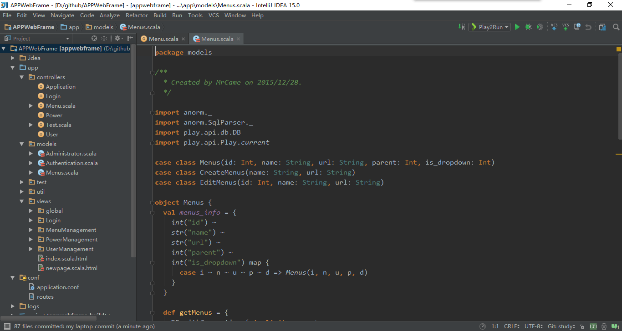Viewport: 622px width, 331px height.
Task: Expand the test folder
Action: [22, 182]
